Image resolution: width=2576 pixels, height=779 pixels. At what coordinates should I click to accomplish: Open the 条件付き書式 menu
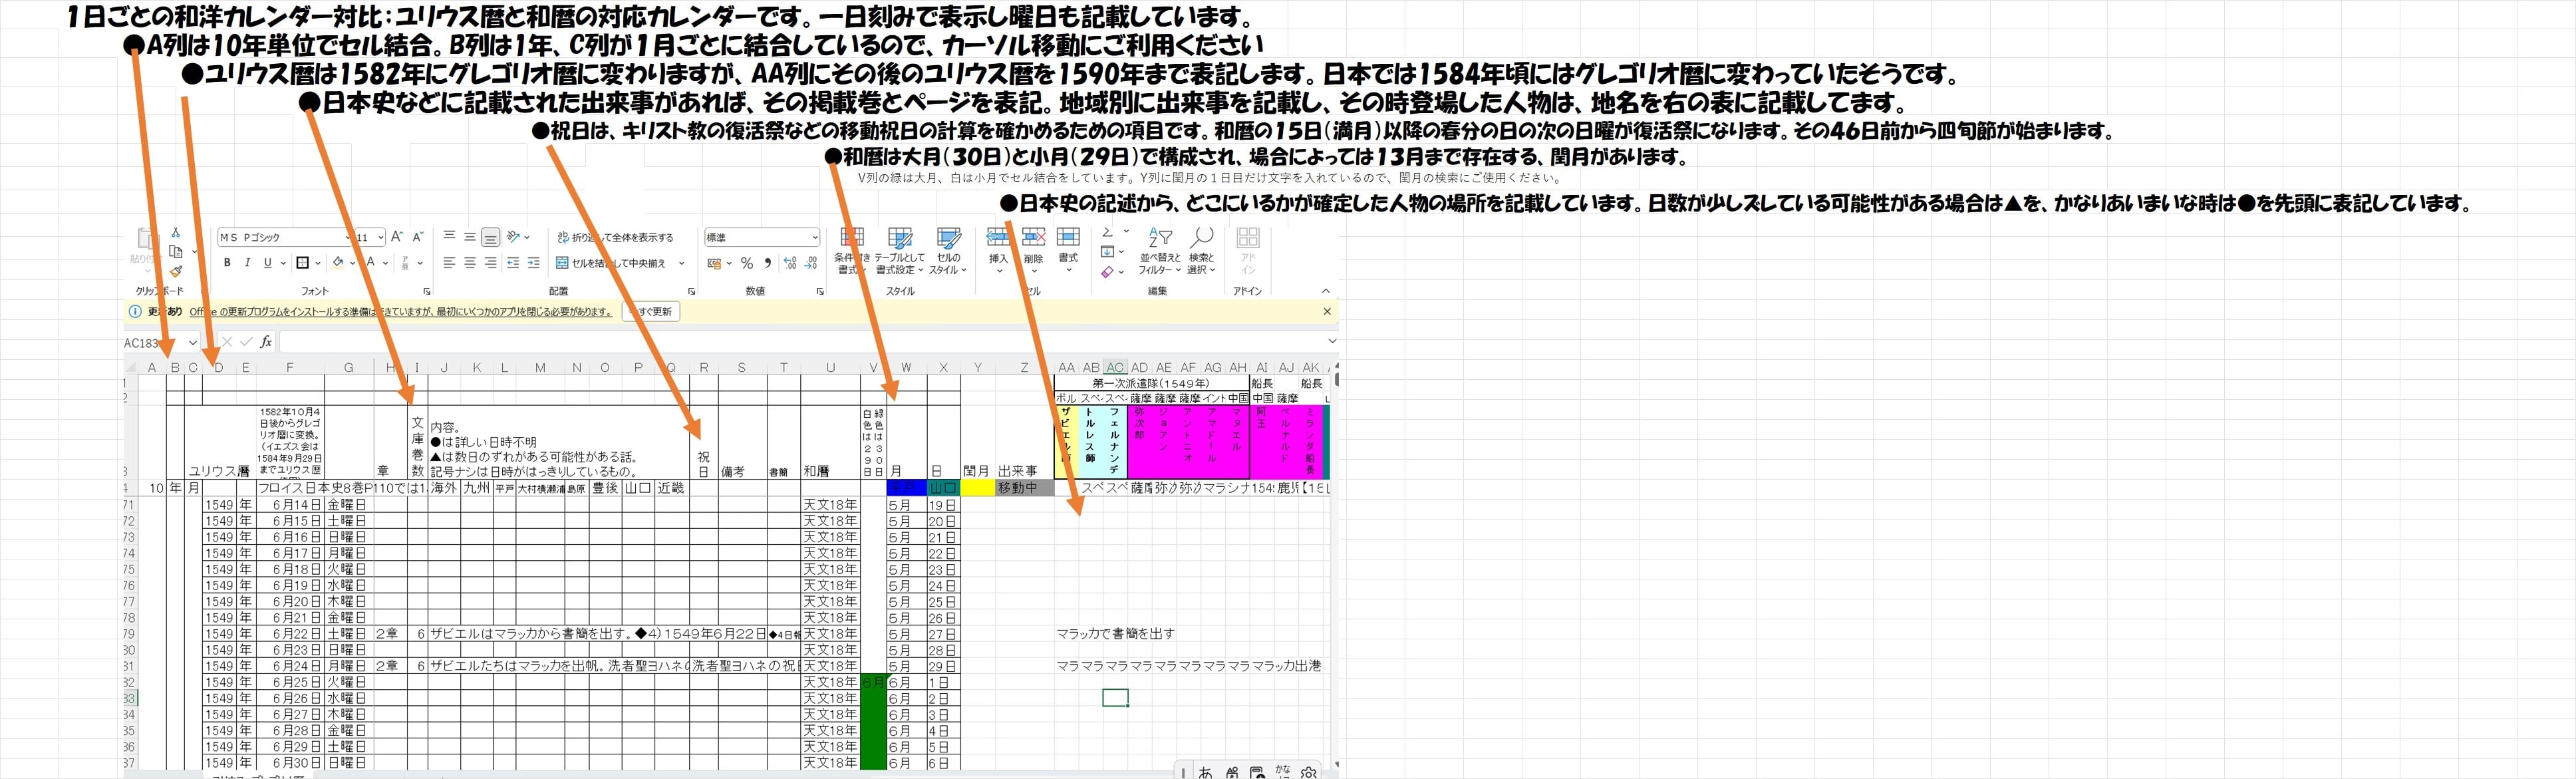point(852,250)
